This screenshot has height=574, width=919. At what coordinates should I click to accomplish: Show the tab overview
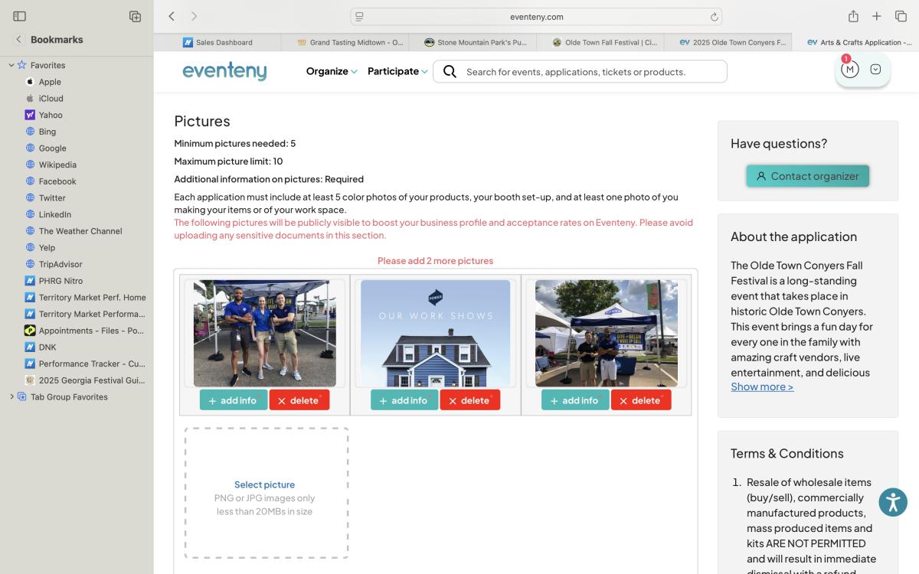coord(901,16)
